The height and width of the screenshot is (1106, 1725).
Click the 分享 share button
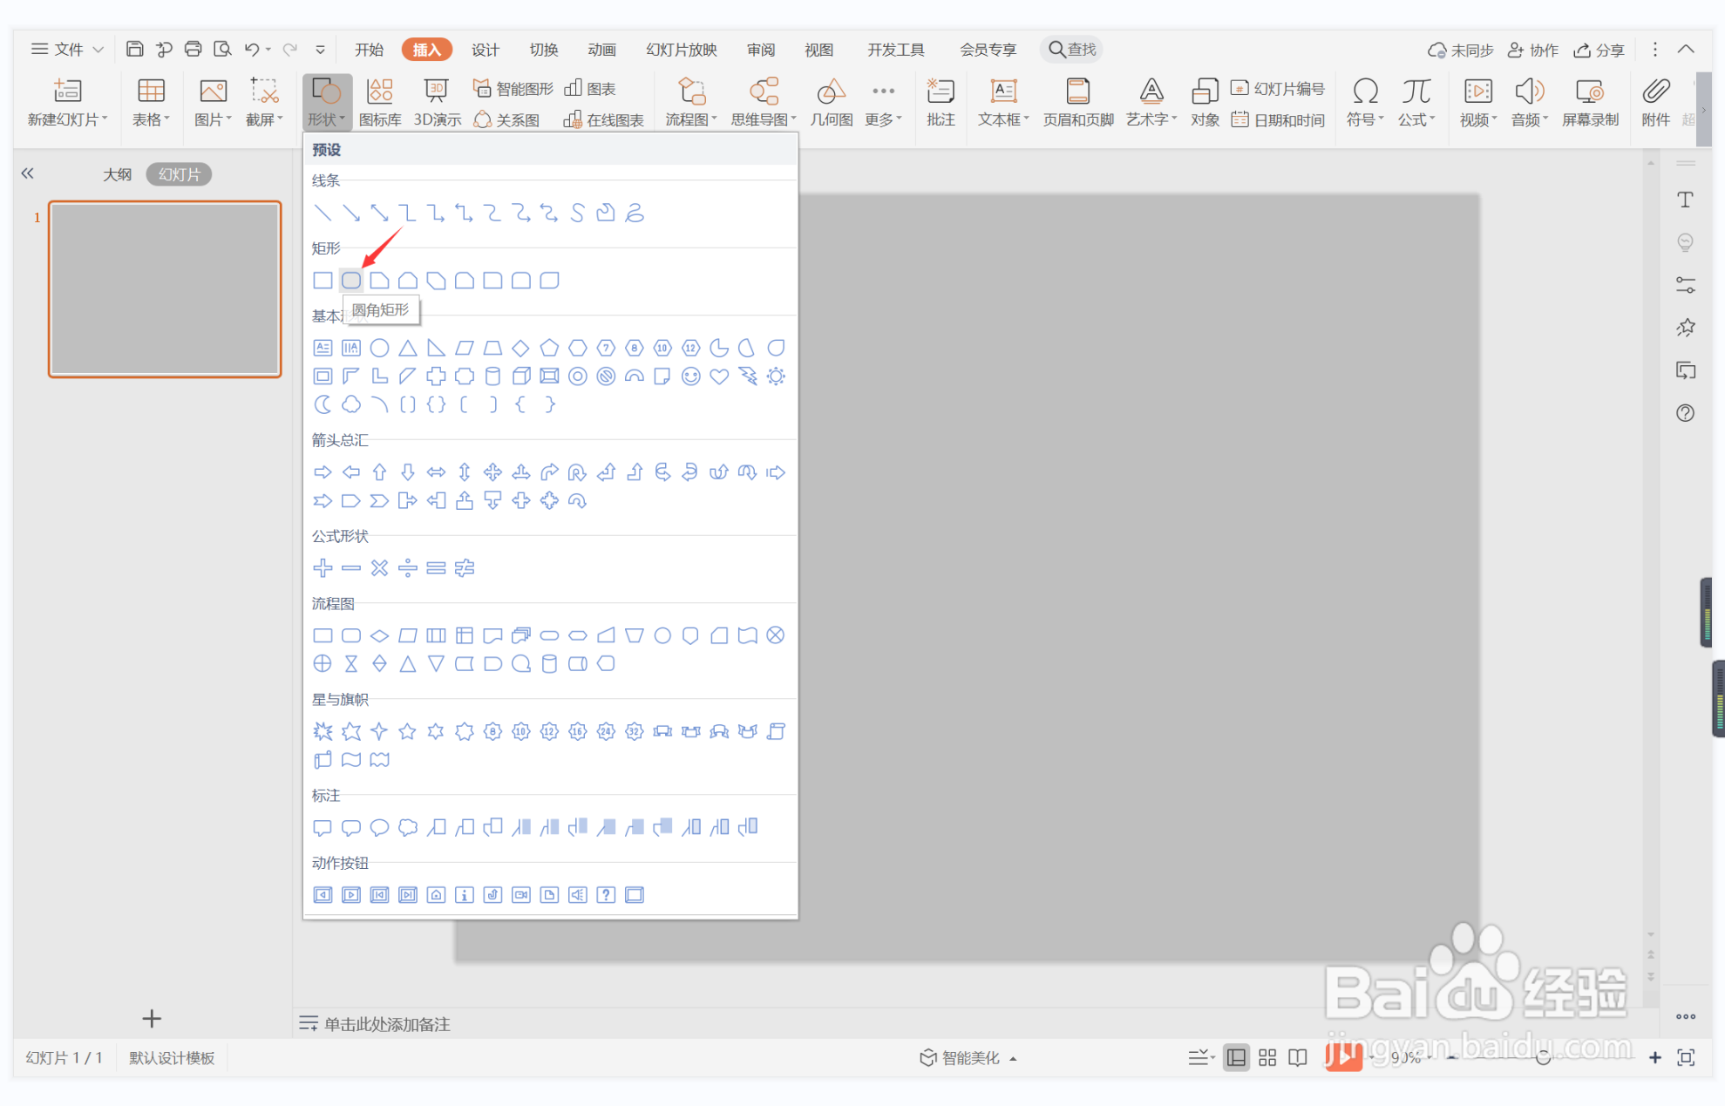[1599, 50]
